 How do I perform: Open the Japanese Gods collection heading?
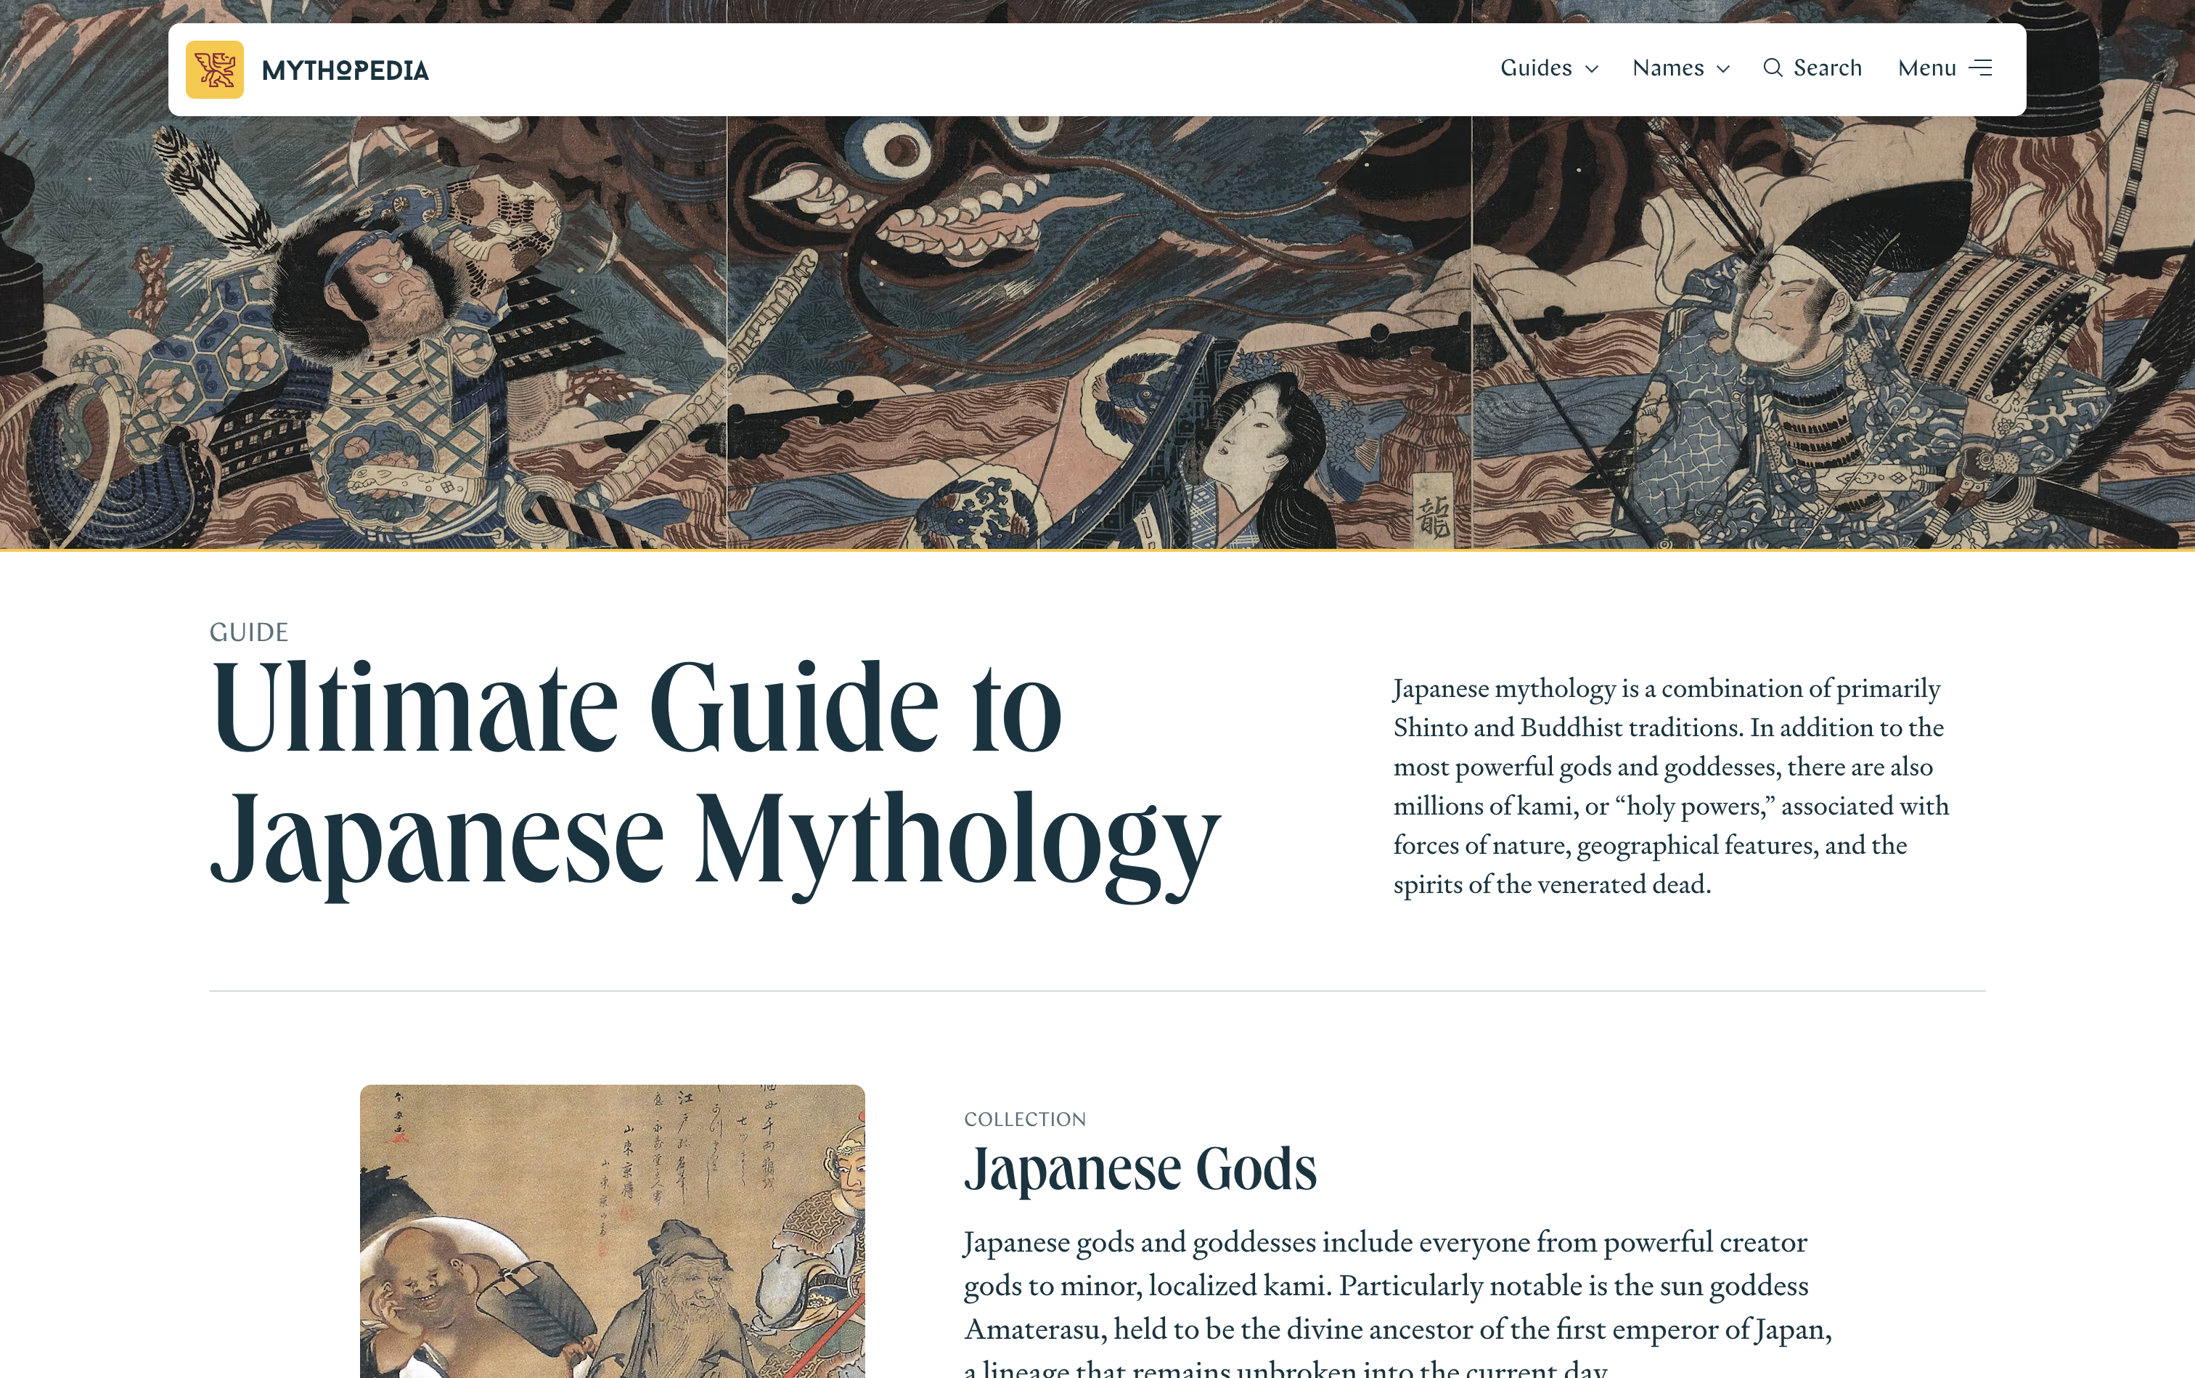point(1140,1168)
